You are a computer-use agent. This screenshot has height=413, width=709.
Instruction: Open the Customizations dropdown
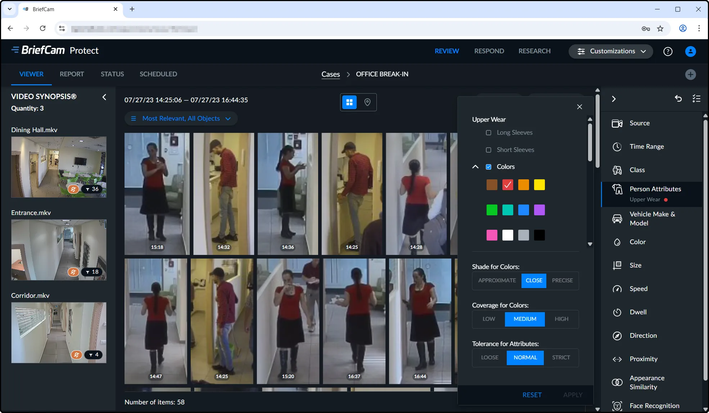(x=611, y=51)
